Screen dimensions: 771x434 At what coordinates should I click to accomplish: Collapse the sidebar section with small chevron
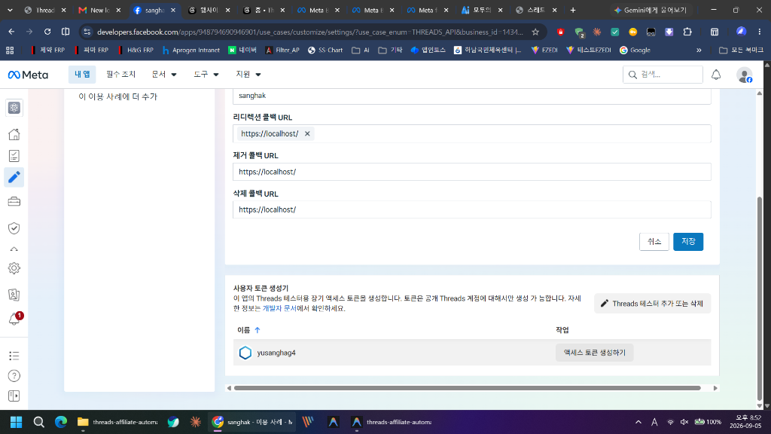[14, 249]
